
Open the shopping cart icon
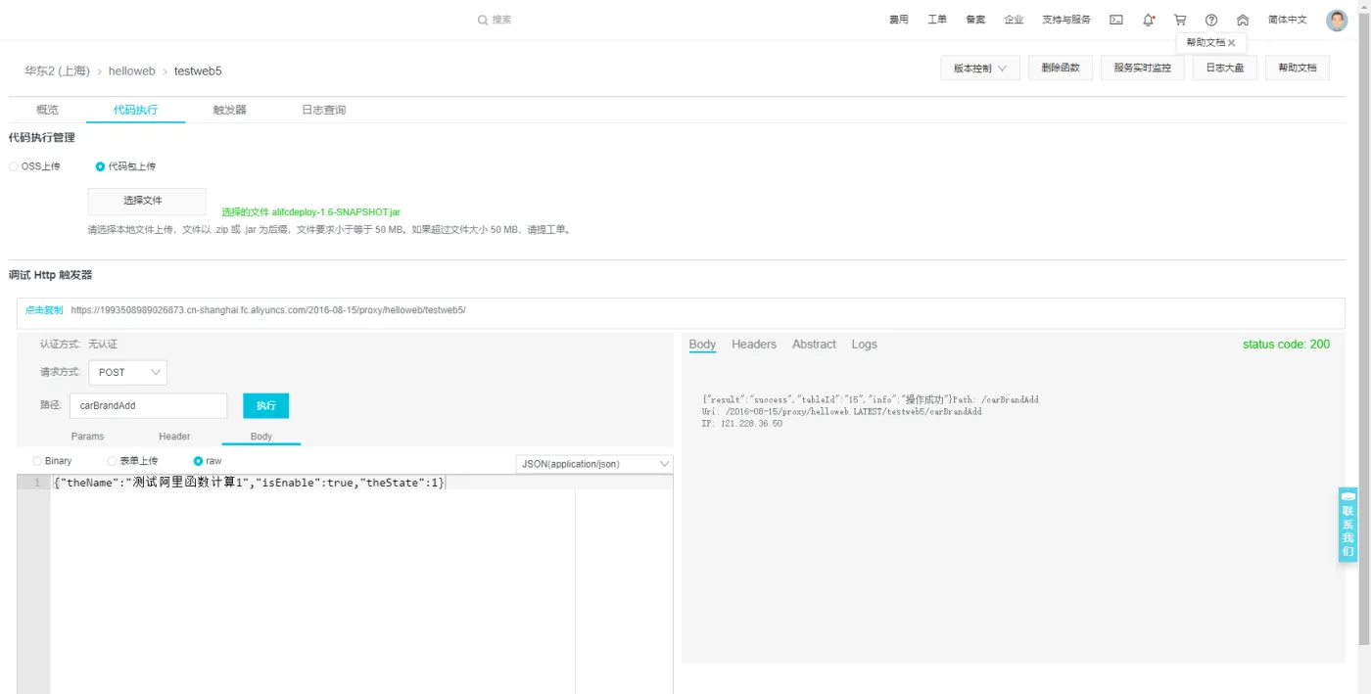1180,20
